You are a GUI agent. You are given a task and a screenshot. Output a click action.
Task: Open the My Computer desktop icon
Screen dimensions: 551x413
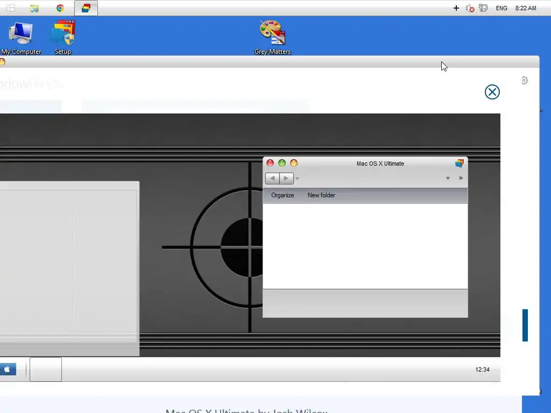[x=21, y=37]
